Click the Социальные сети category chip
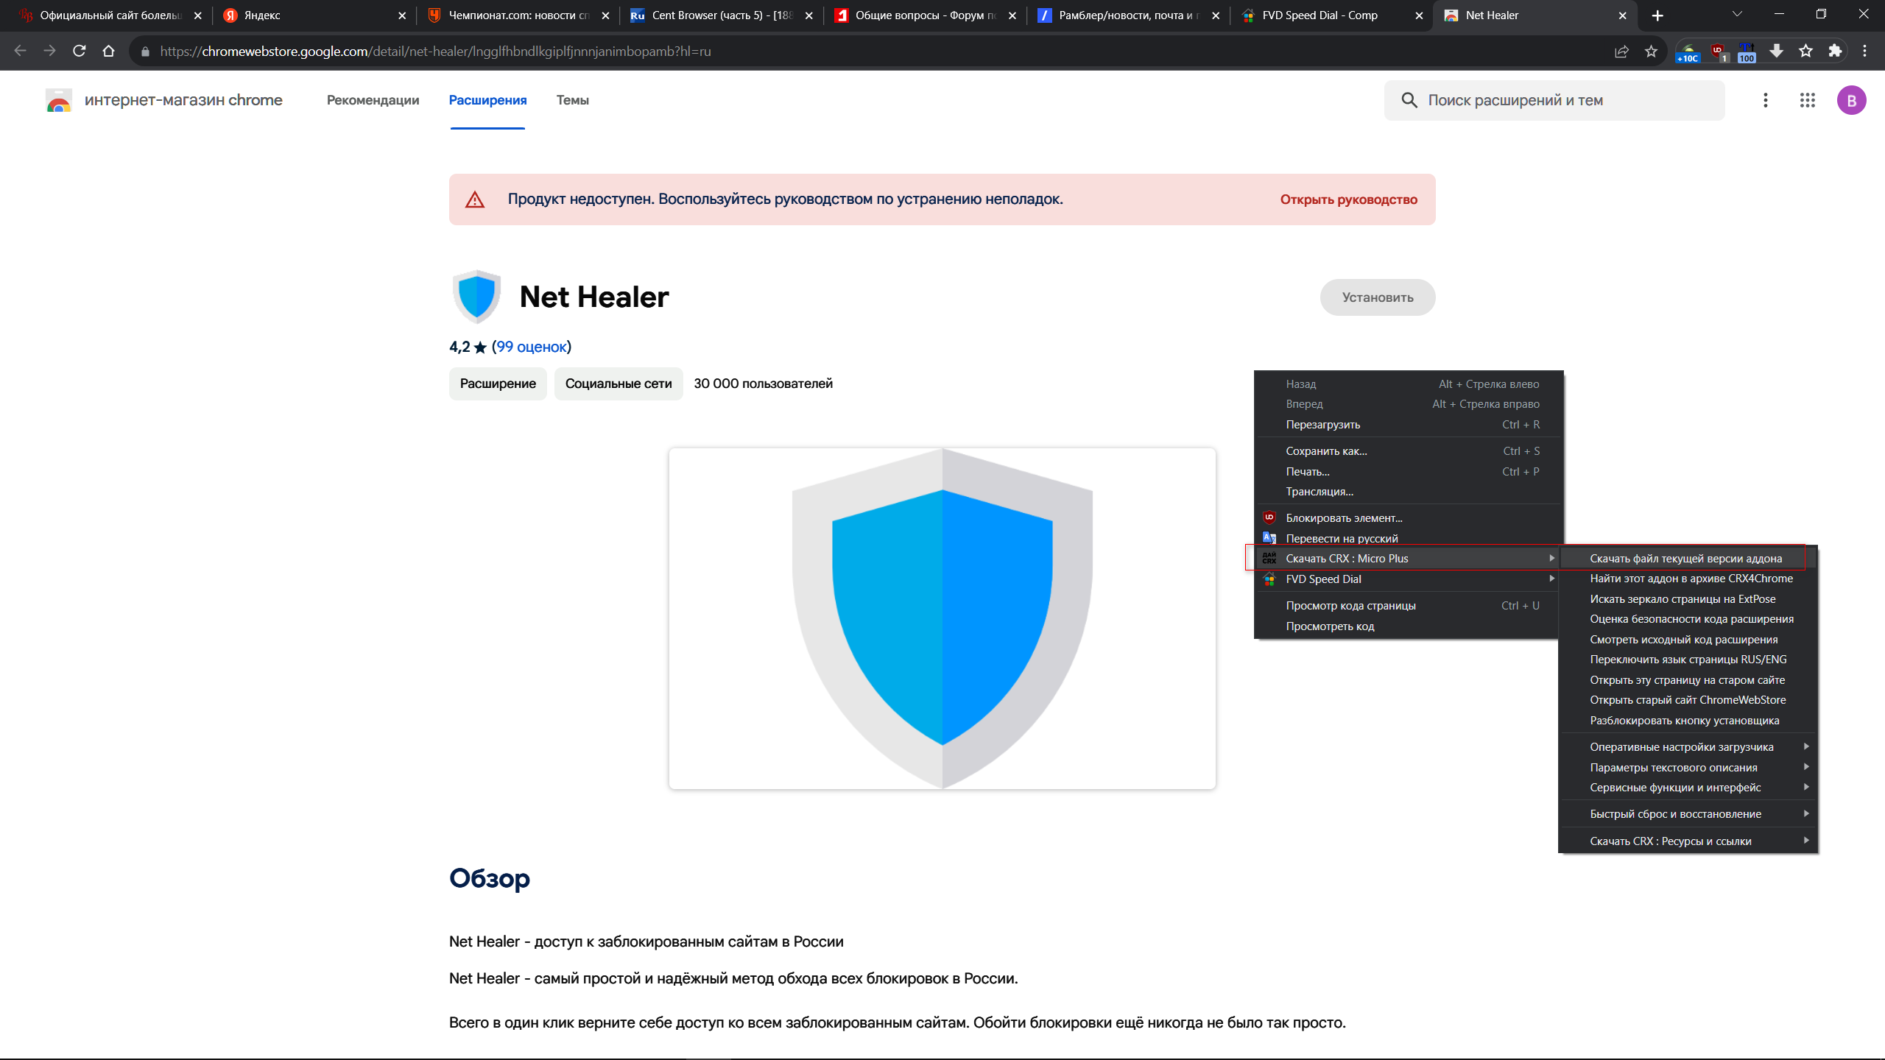The width and height of the screenshot is (1885, 1060). [x=619, y=384]
